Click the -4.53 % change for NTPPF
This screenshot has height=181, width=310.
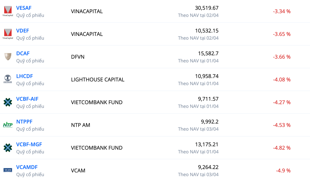(x=282, y=125)
